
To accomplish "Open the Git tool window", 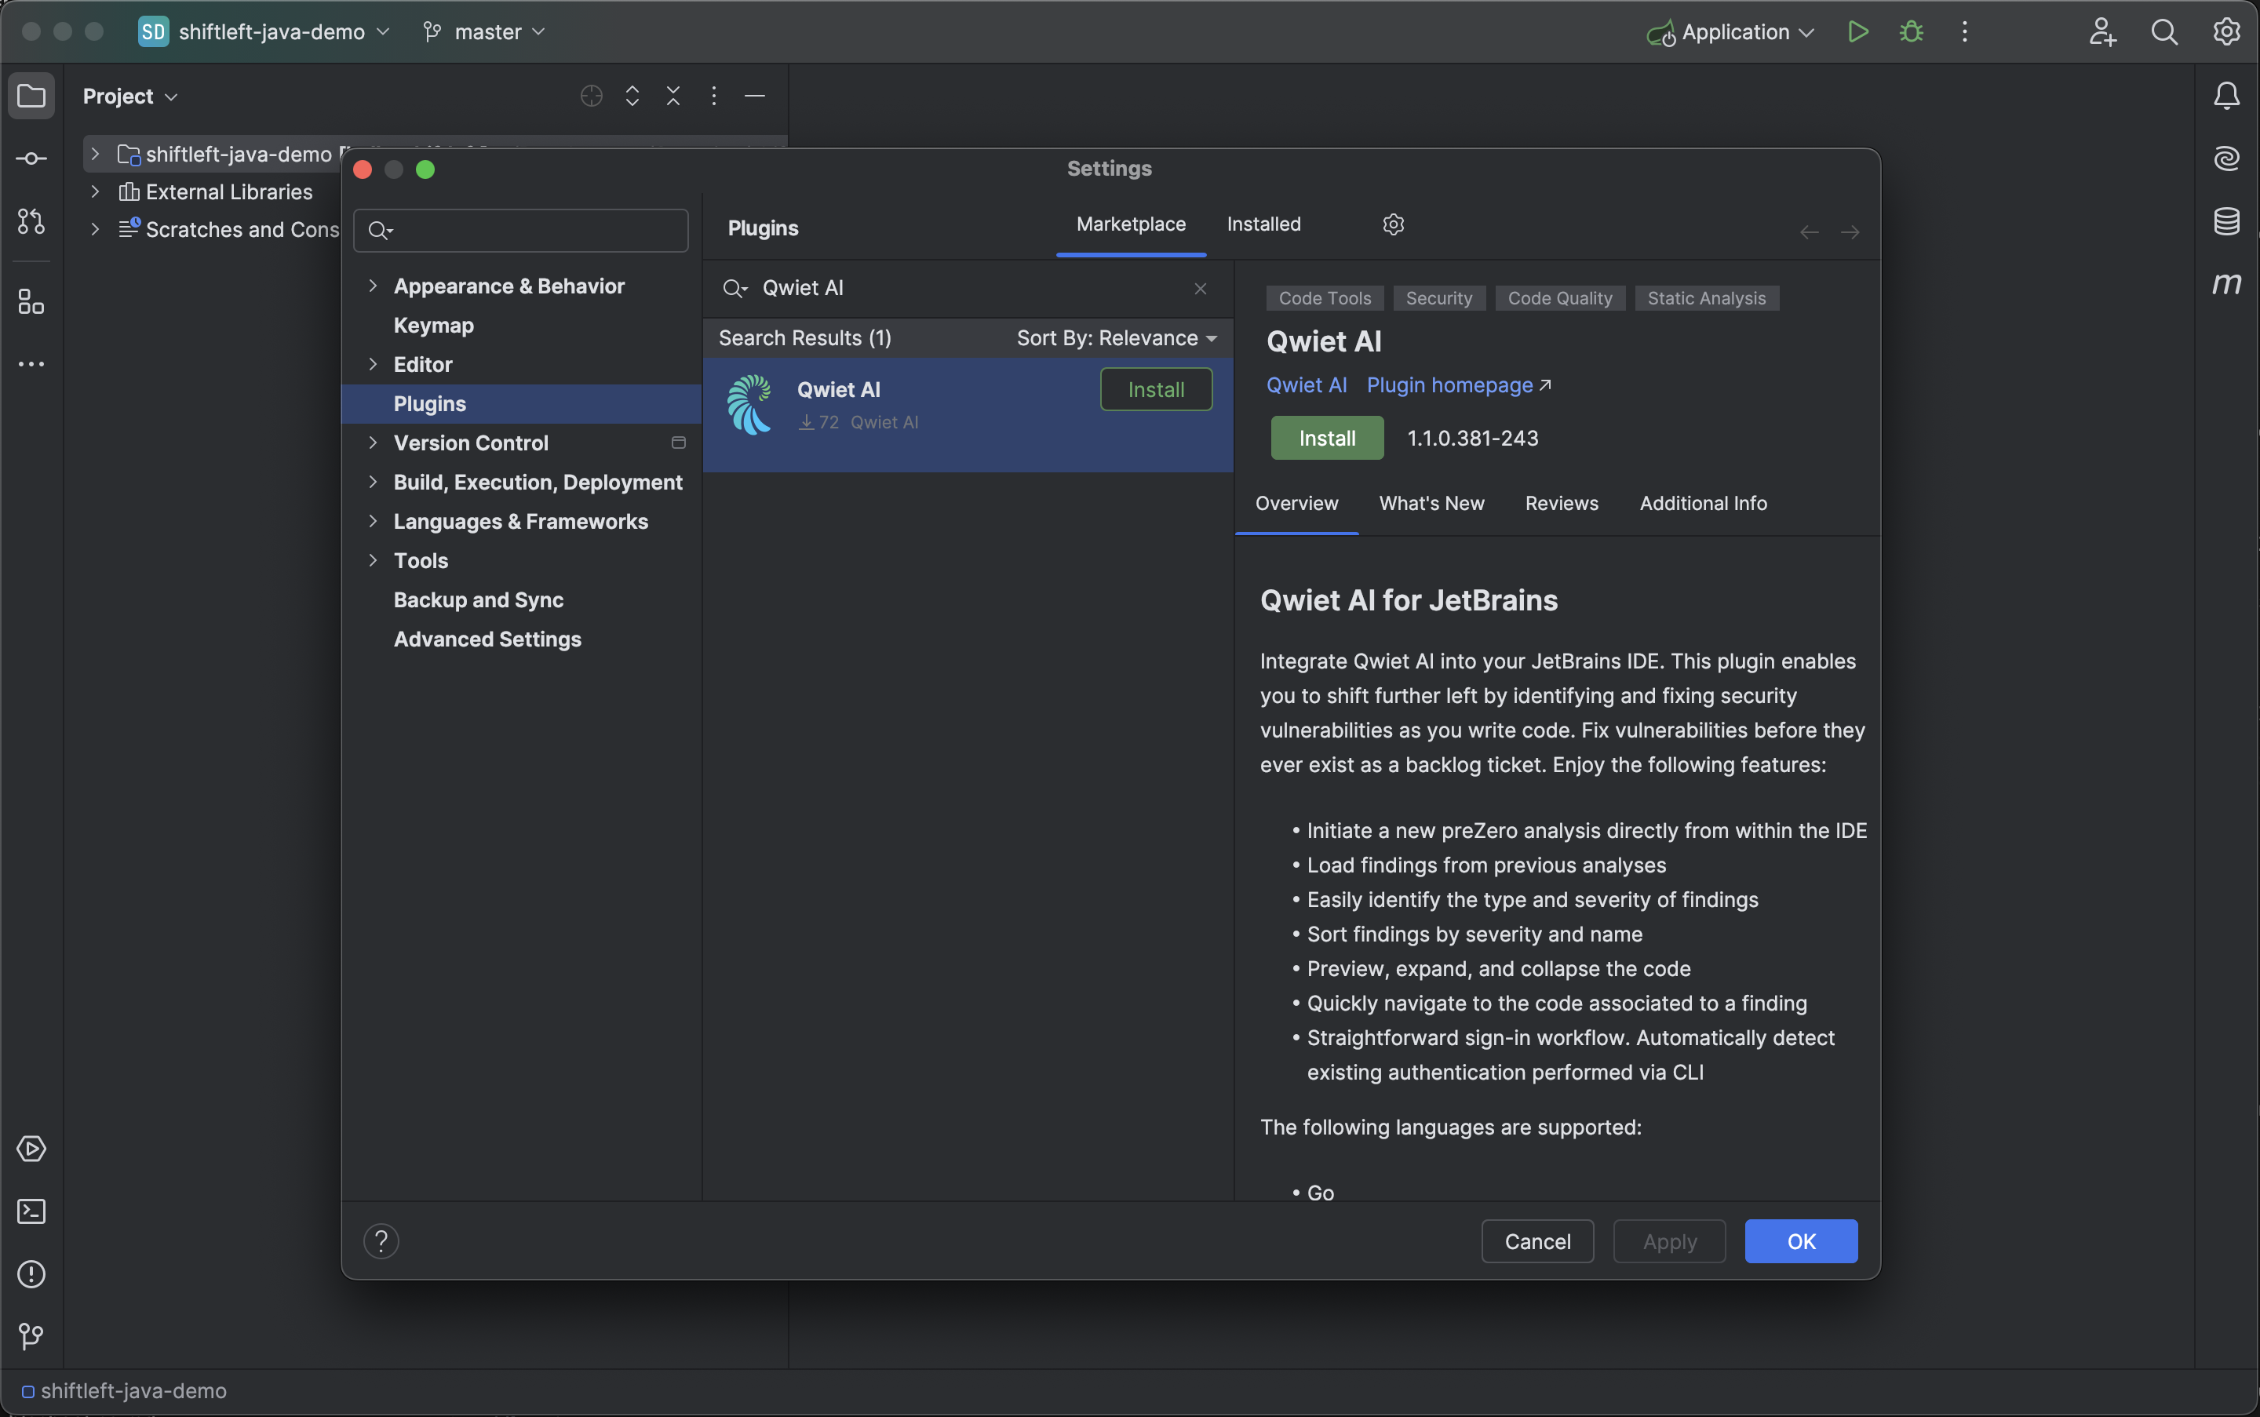I will [31, 1335].
